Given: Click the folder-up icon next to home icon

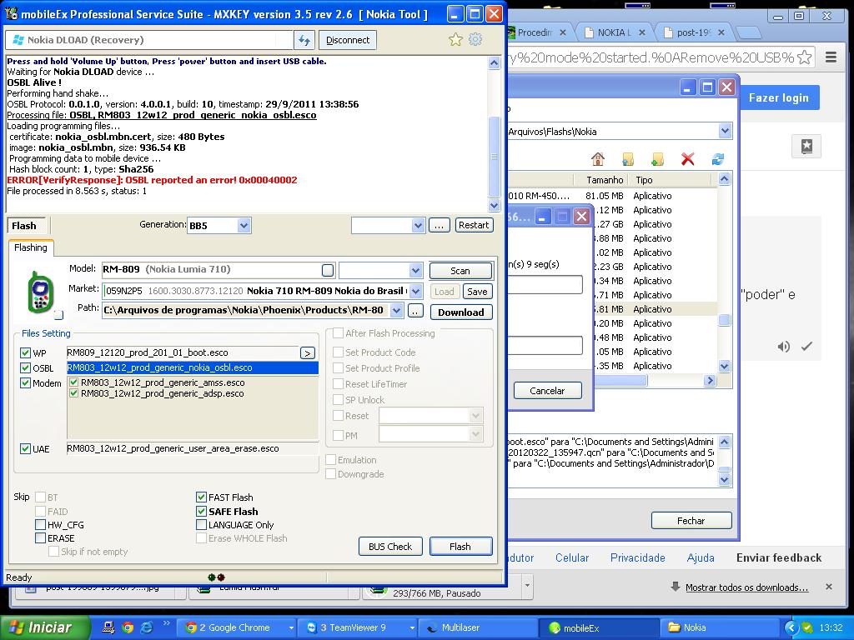Looking at the screenshot, I should (628, 159).
